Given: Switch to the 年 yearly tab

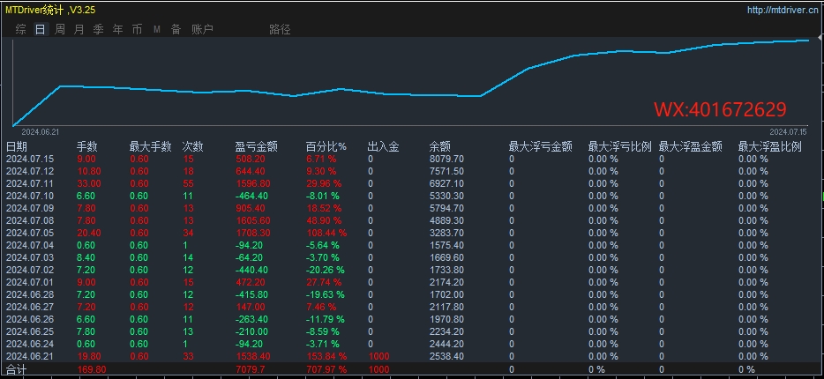Looking at the screenshot, I should click(x=117, y=29).
